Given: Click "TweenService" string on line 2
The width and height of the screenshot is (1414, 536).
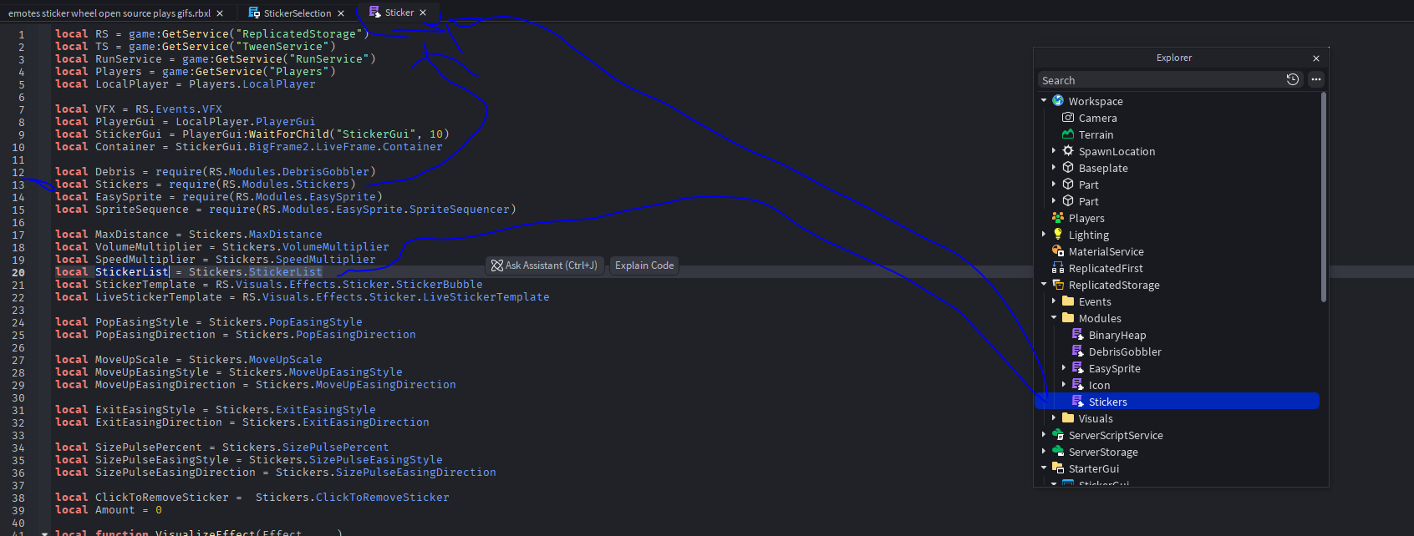Looking at the screenshot, I should [282, 47].
